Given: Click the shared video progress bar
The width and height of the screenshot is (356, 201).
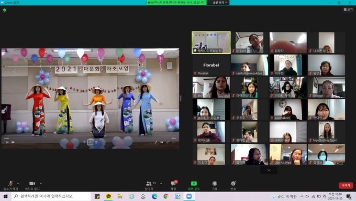Looking at the screenshot, I should (91, 136).
